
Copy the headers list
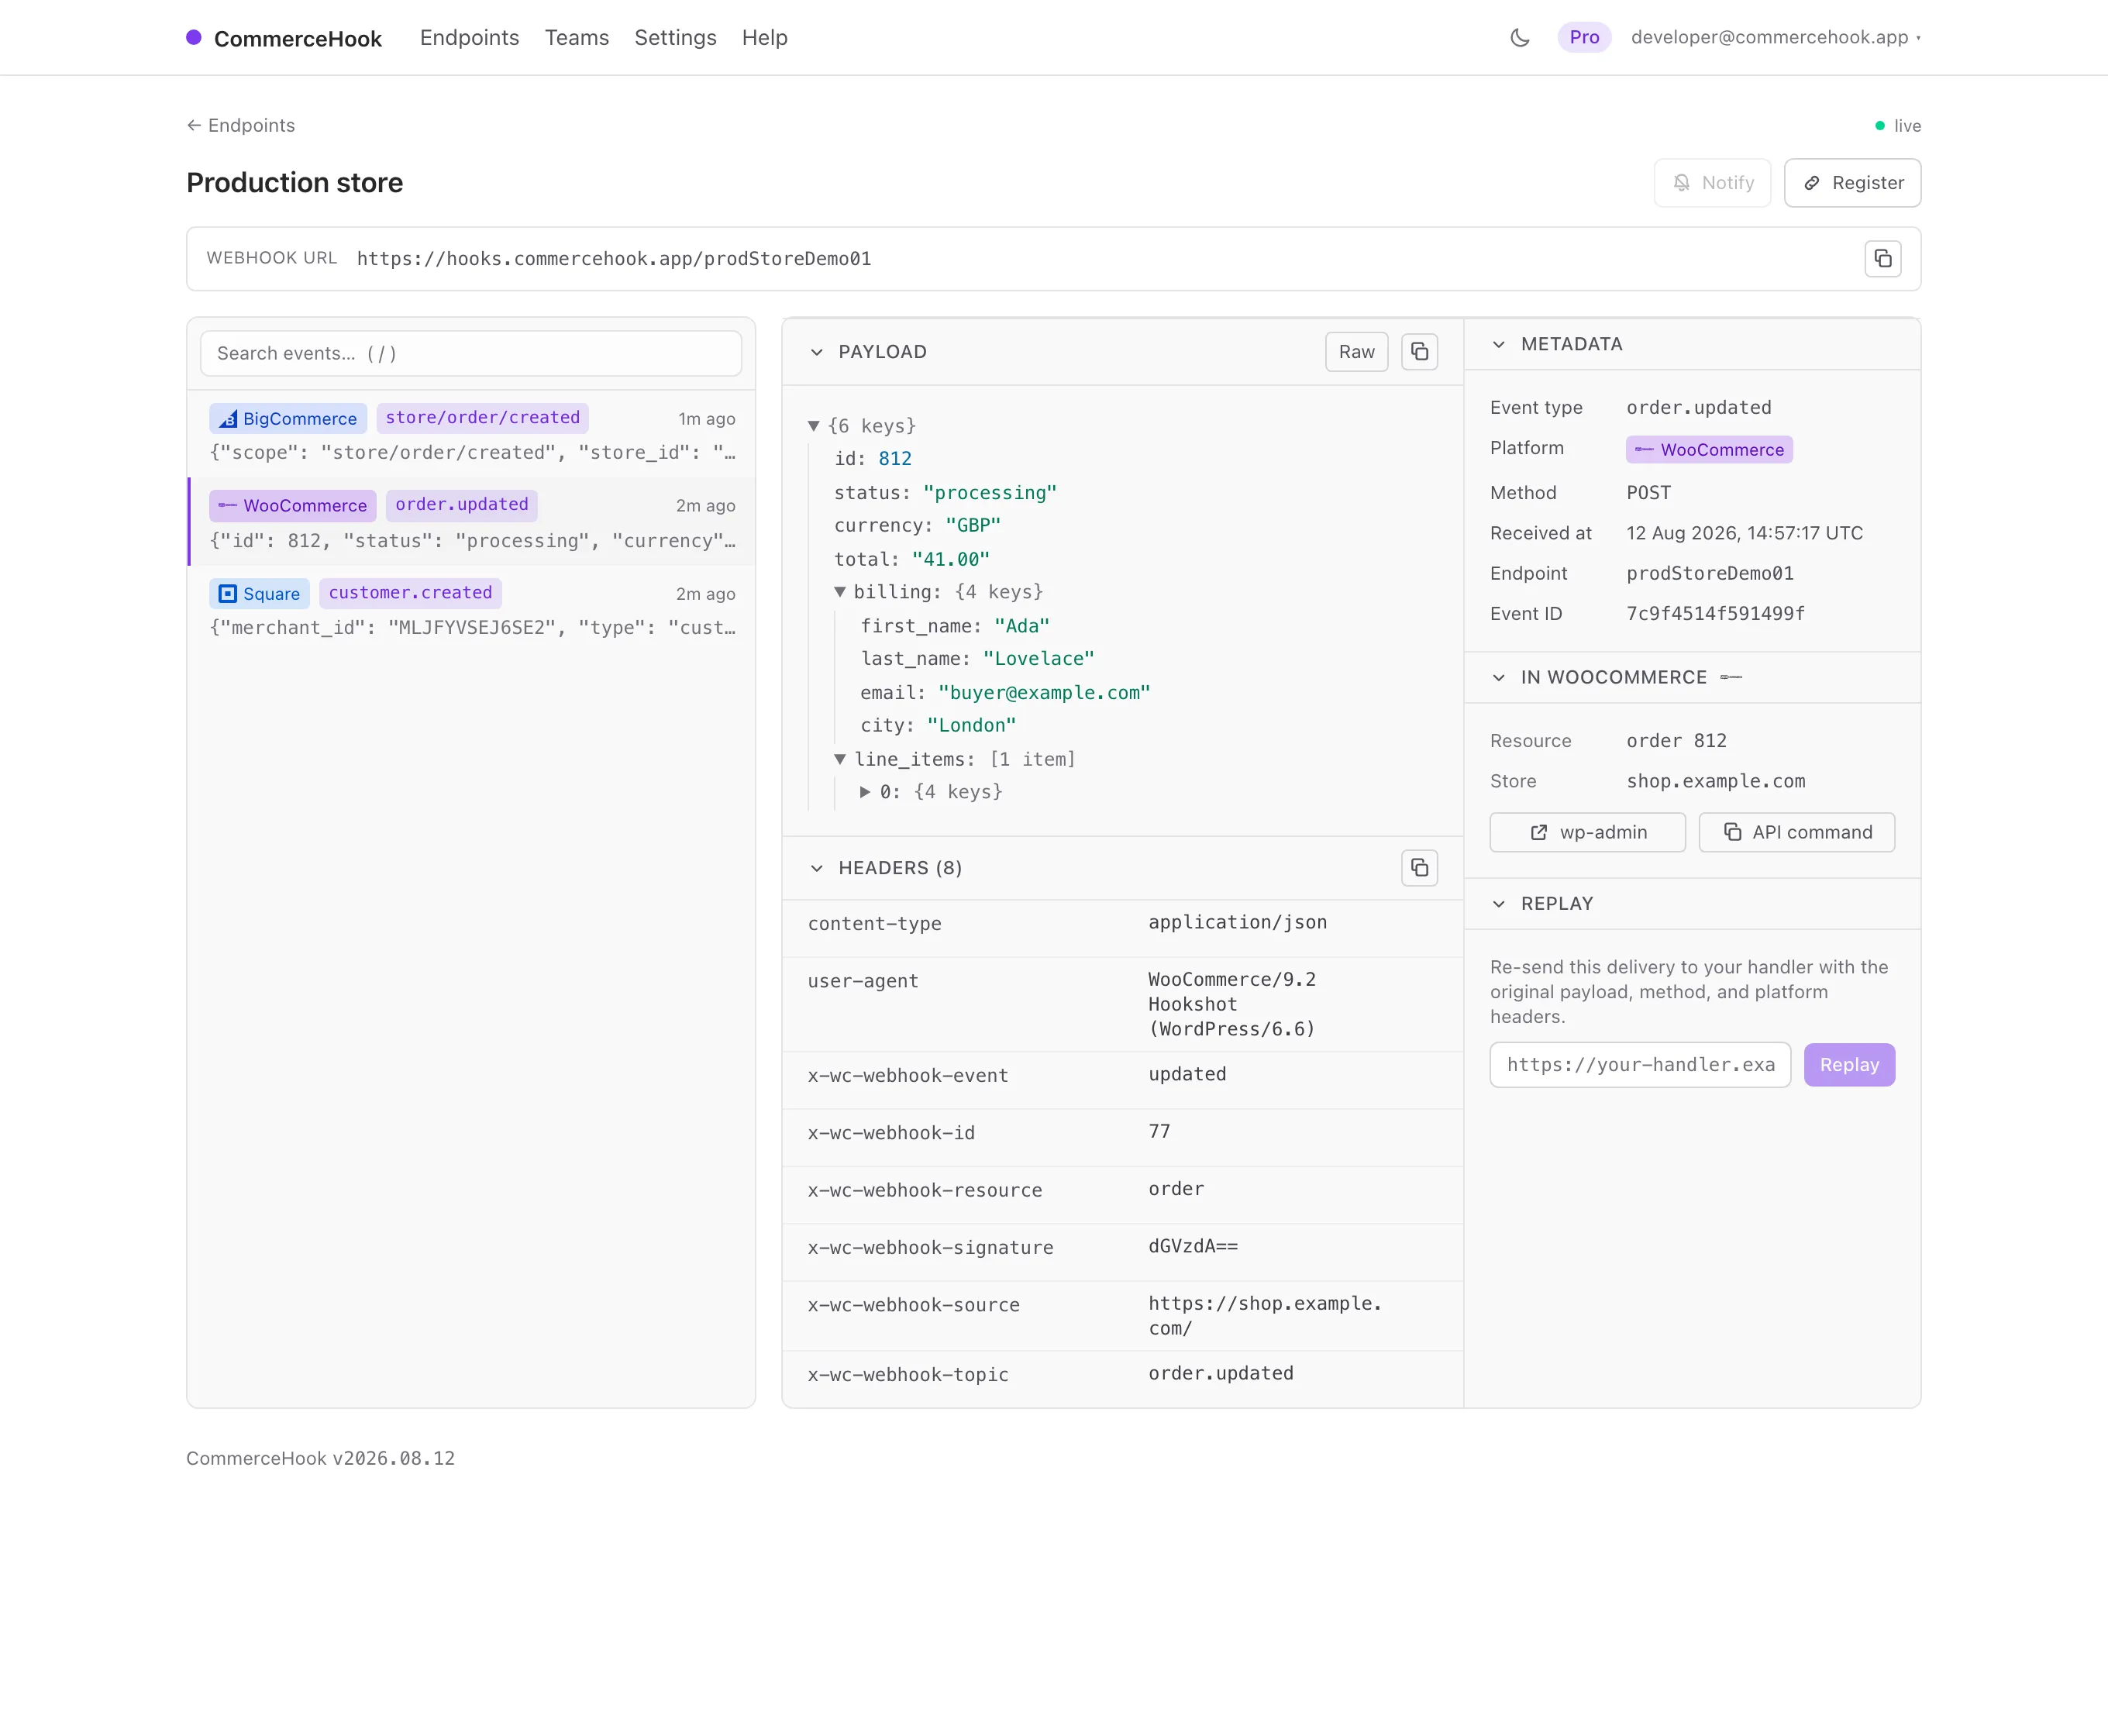coord(1419,868)
